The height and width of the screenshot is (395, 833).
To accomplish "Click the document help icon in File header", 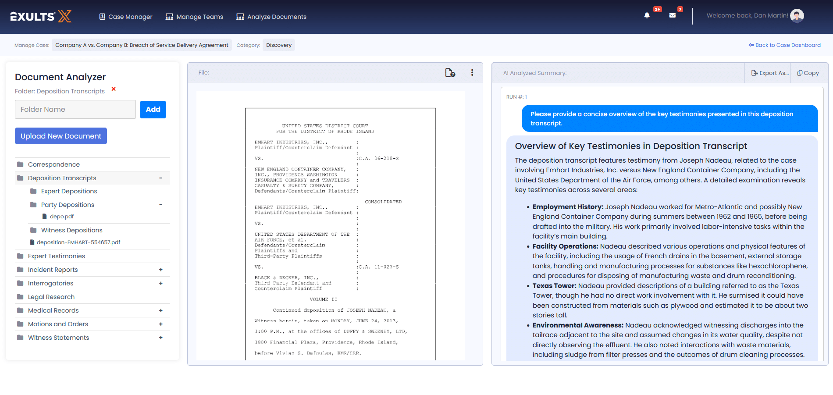I will tap(450, 73).
